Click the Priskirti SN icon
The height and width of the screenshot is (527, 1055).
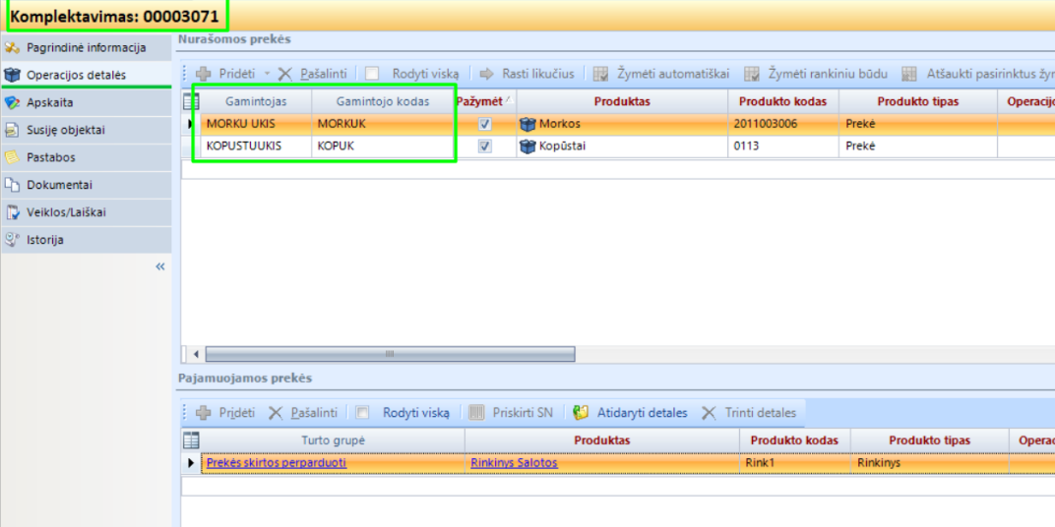476,413
